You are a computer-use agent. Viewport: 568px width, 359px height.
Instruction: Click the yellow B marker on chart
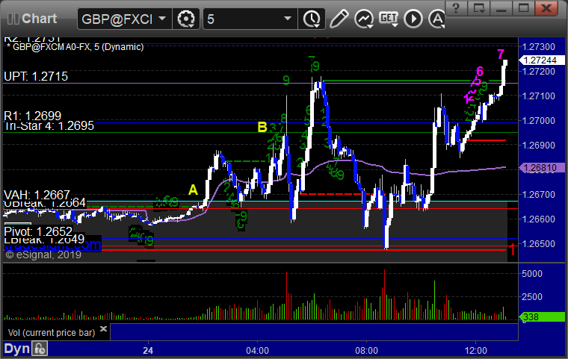click(x=262, y=127)
